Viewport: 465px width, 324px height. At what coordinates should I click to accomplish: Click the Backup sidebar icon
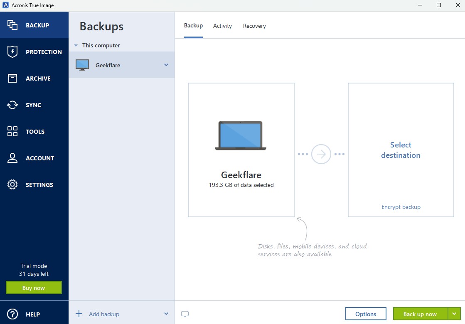pos(12,25)
